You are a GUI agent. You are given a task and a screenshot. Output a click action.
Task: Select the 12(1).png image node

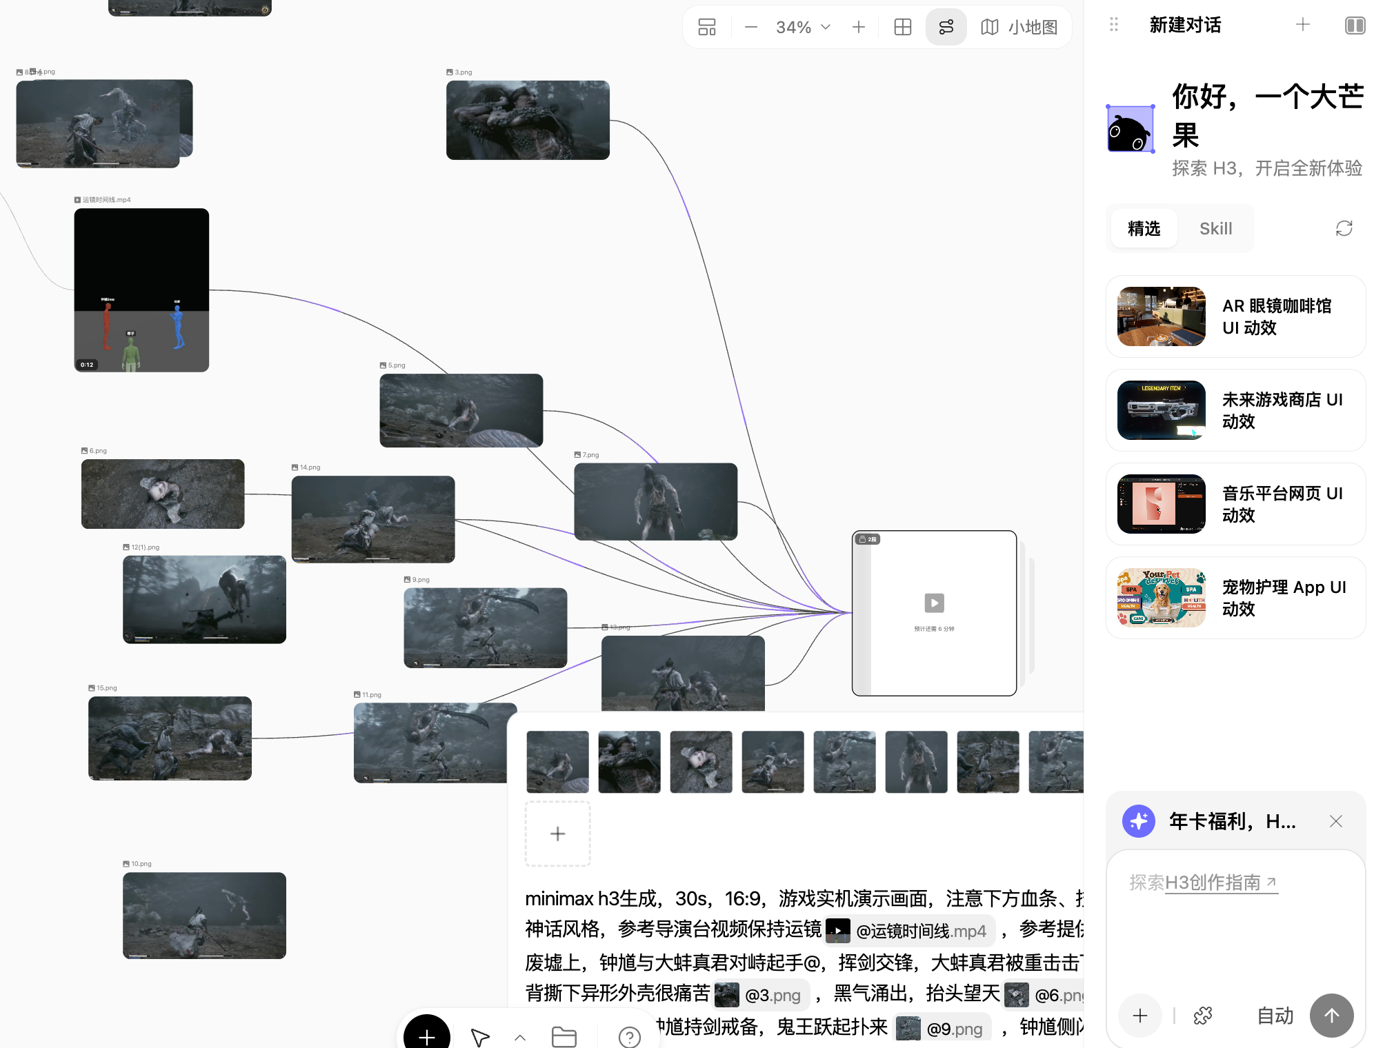pyautogui.click(x=204, y=599)
